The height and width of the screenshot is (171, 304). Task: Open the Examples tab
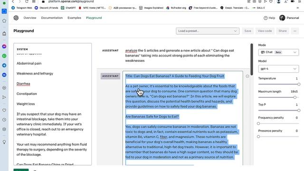[x=74, y=18]
